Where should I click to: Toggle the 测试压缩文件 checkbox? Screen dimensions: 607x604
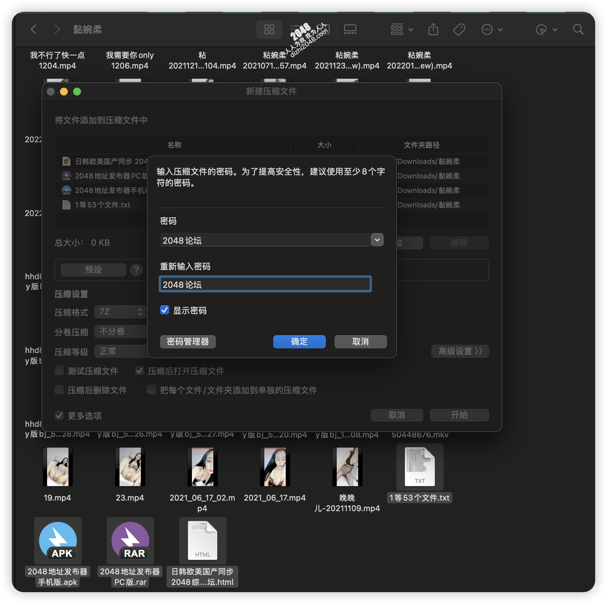(59, 371)
